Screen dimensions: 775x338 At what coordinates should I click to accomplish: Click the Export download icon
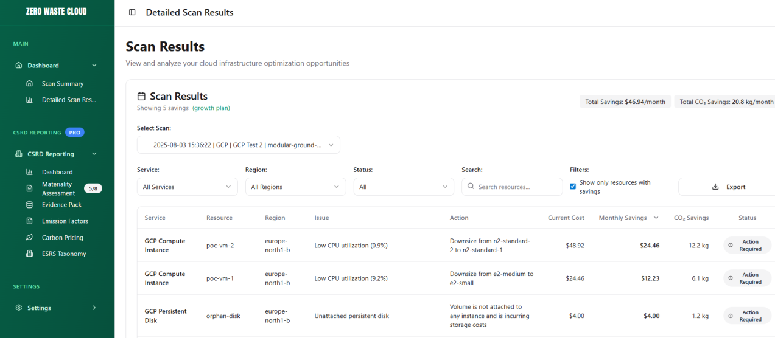pyautogui.click(x=715, y=187)
